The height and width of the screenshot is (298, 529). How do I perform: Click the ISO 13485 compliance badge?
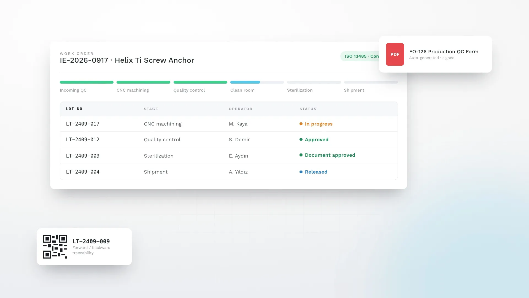pos(360,56)
